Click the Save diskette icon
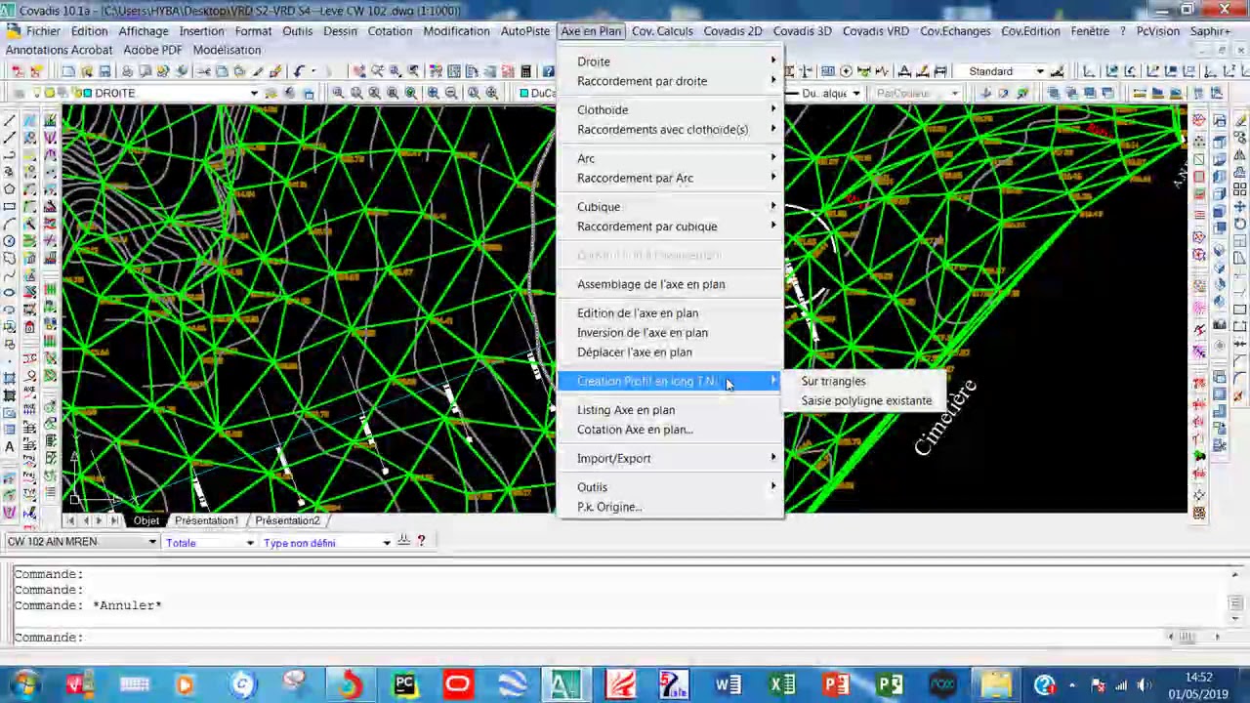The height and width of the screenshot is (703, 1250). (104, 71)
